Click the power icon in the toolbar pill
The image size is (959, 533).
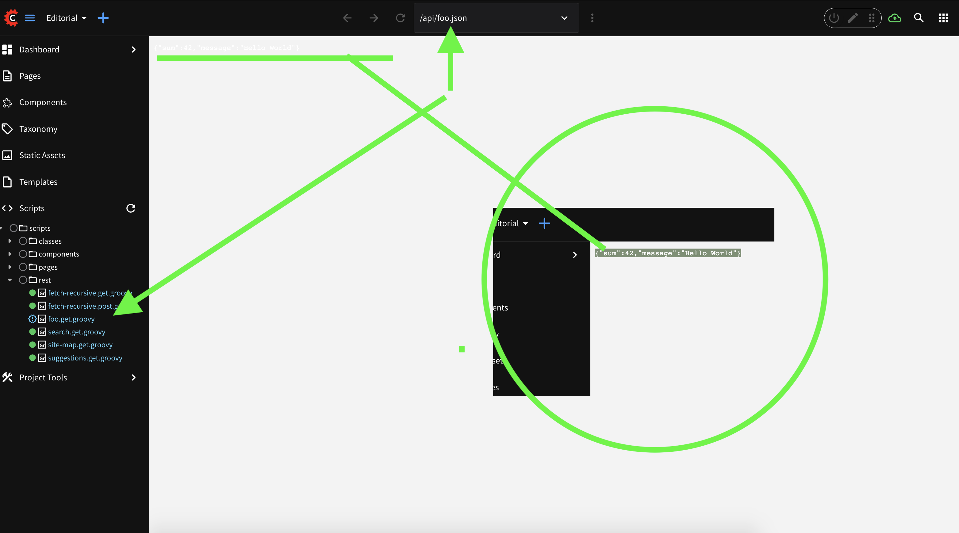834,18
